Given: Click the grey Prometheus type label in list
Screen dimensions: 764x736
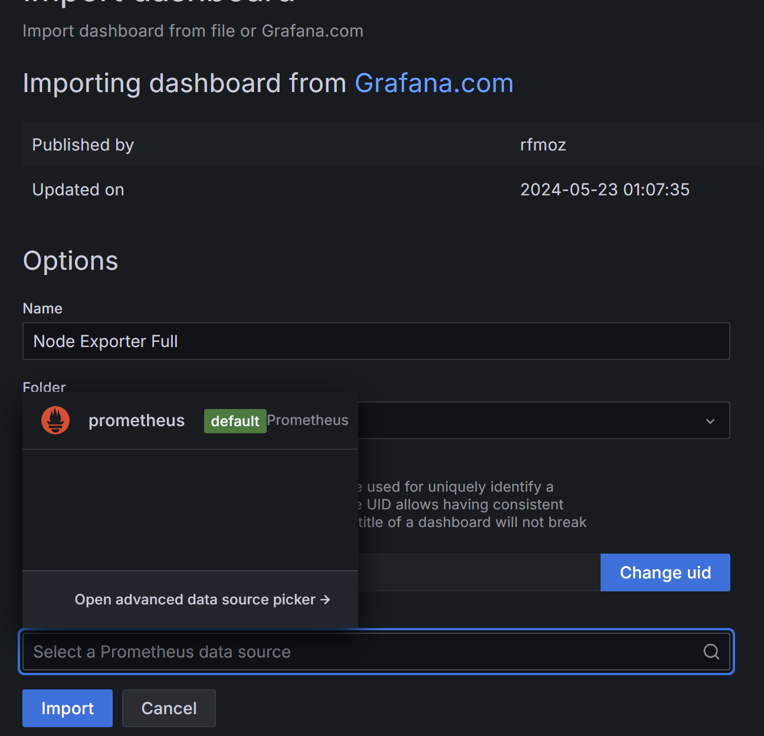Looking at the screenshot, I should point(307,420).
